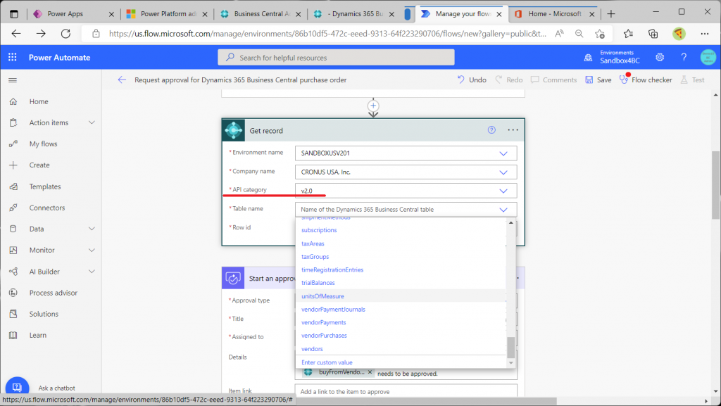Open My flows in the sidebar

(x=43, y=144)
